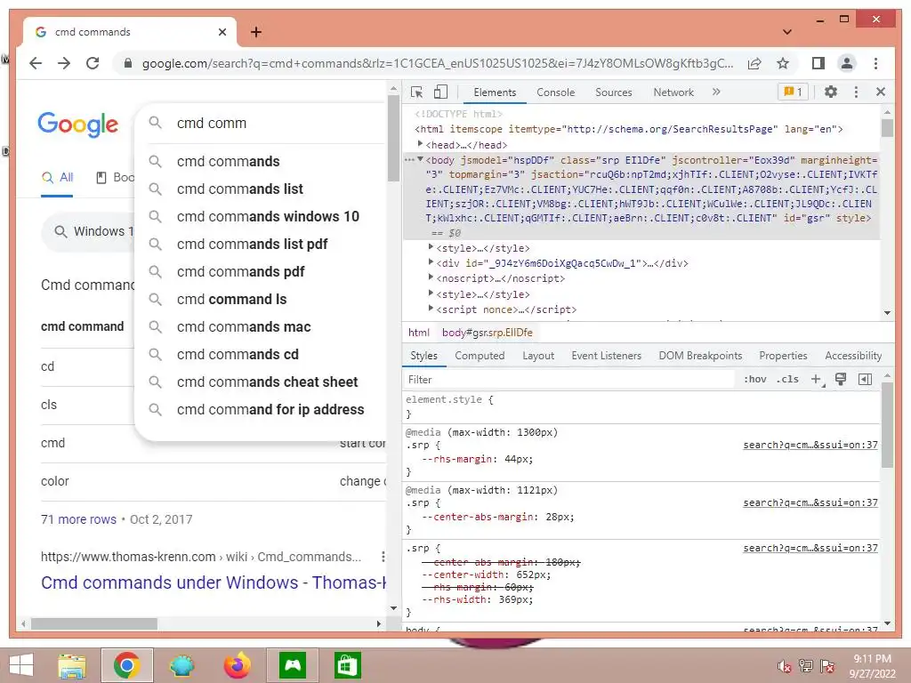Toggle the DevTools device toolbar
This screenshot has width=911, height=683.
point(441,92)
